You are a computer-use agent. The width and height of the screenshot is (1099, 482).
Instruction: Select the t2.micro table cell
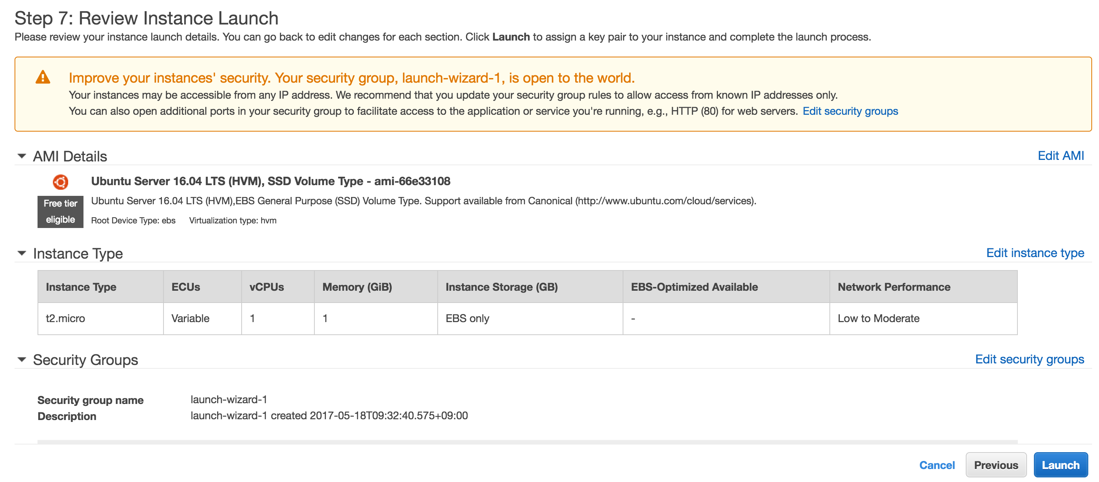[x=101, y=318]
